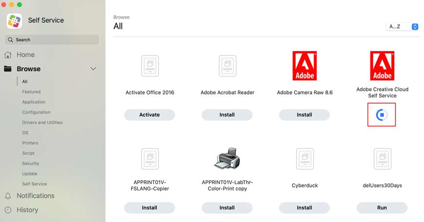The width and height of the screenshot is (424, 222).
Task: Click the Browse folder icon
Action: [8, 69]
